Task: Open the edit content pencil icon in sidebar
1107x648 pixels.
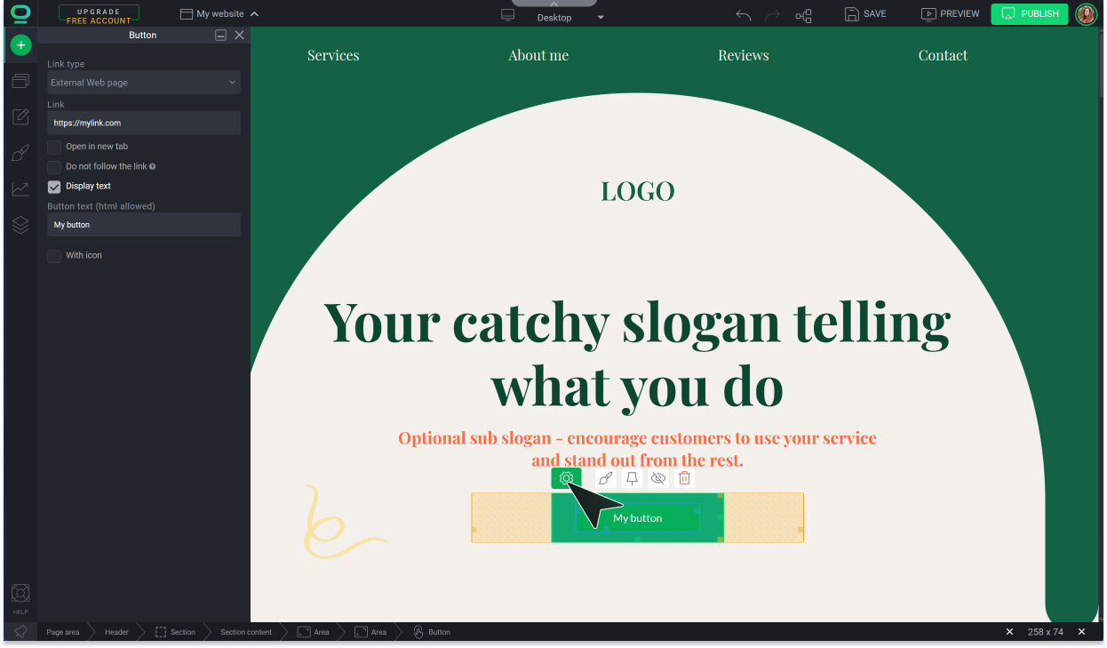Action: [x=20, y=117]
